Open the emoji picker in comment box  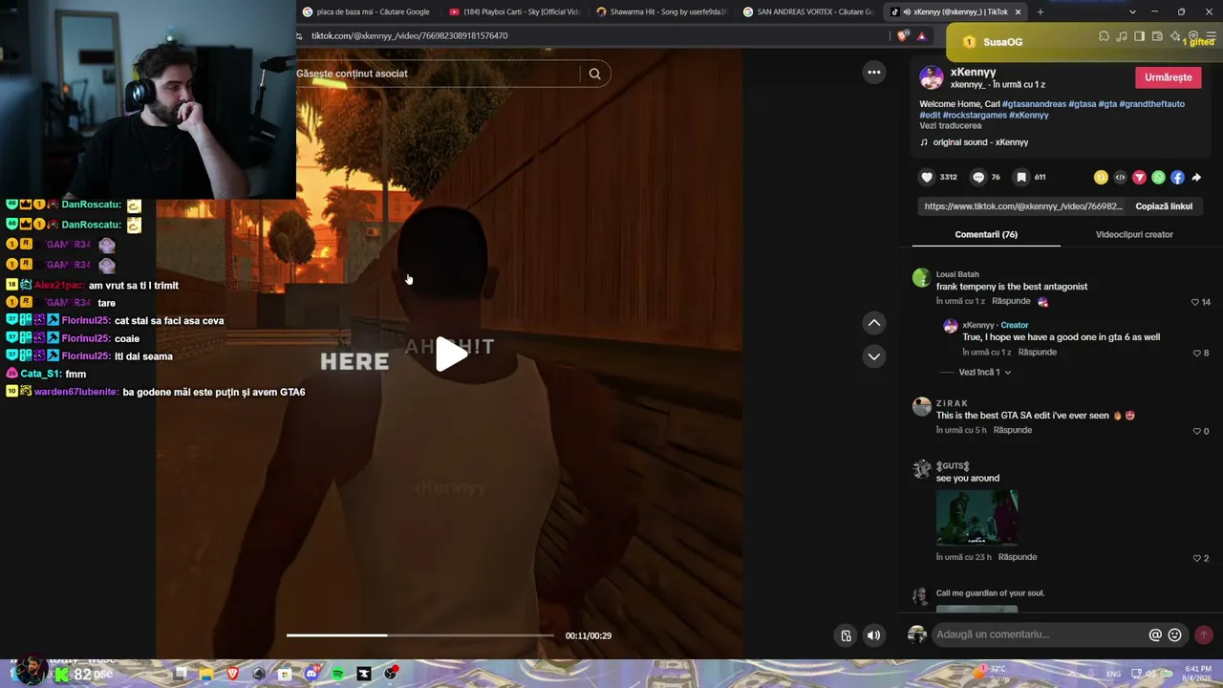[1175, 634]
